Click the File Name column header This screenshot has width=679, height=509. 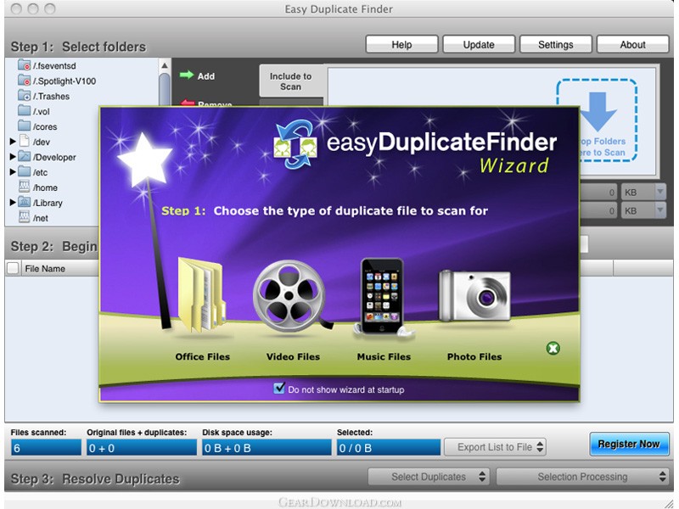coord(45,269)
